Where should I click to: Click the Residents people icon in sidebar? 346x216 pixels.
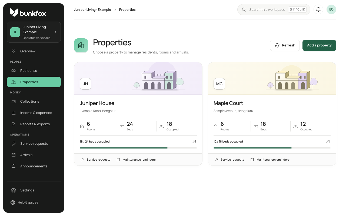point(14,71)
